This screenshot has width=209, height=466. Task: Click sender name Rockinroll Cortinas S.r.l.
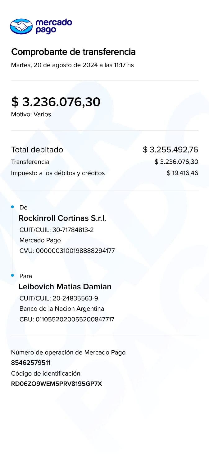click(62, 218)
